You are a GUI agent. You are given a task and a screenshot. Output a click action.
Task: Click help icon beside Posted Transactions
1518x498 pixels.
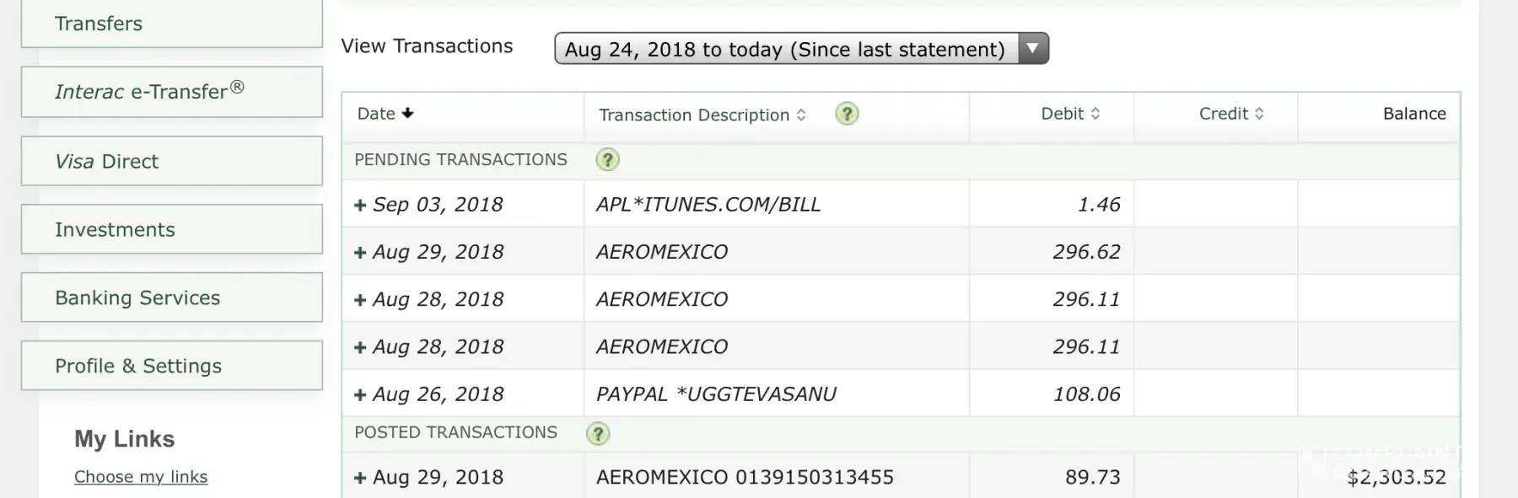[x=597, y=433]
